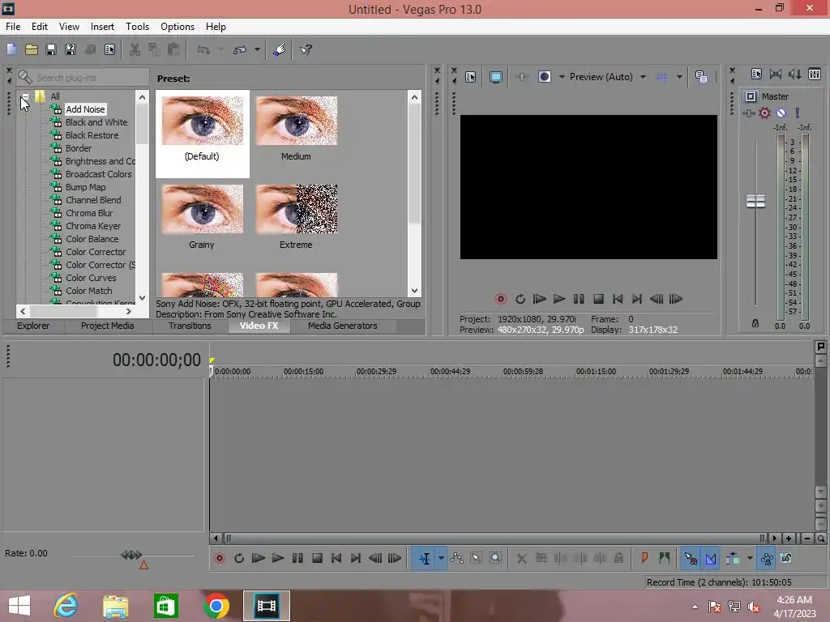The image size is (830, 622).
Task: Toggle Automatic Crossfades icon
Action: pos(711,559)
